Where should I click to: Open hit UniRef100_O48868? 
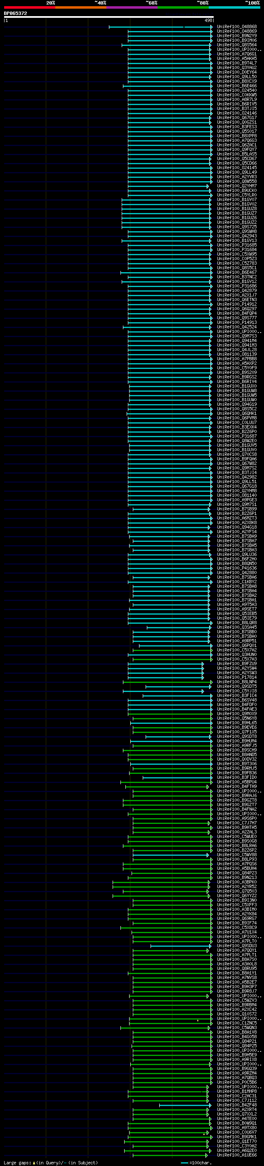[x=237, y=27]
